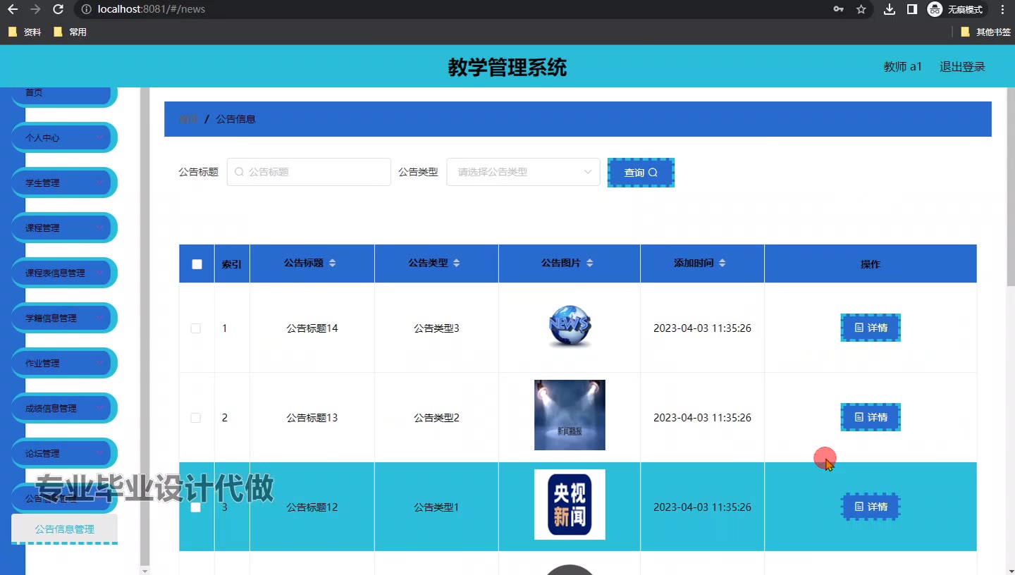Viewport: 1015px width, 575px height.
Task: Check the row for 公告标题14
Action: click(196, 328)
